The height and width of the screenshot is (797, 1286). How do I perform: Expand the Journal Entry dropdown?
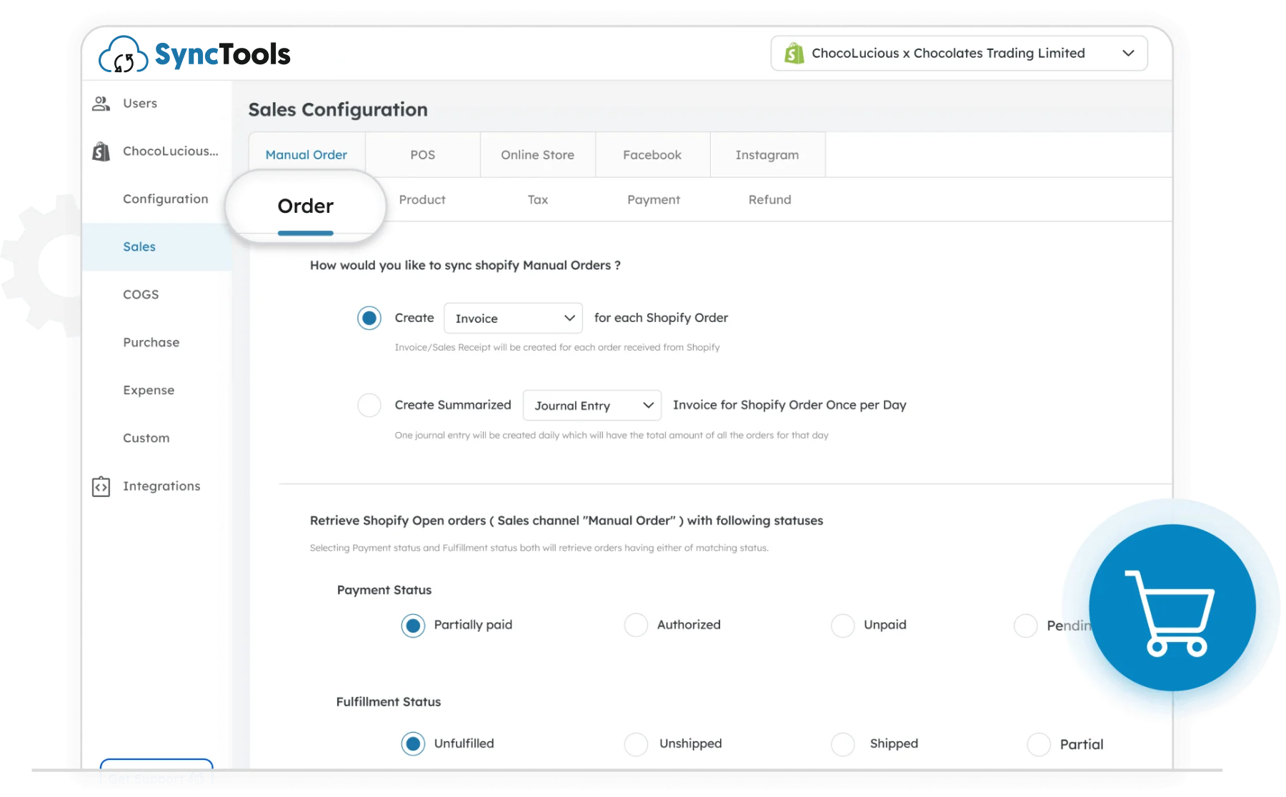tap(592, 406)
